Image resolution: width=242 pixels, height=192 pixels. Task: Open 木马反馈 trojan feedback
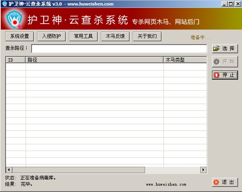(115, 36)
